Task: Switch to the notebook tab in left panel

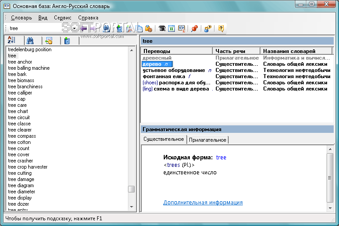Action: click(67, 41)
